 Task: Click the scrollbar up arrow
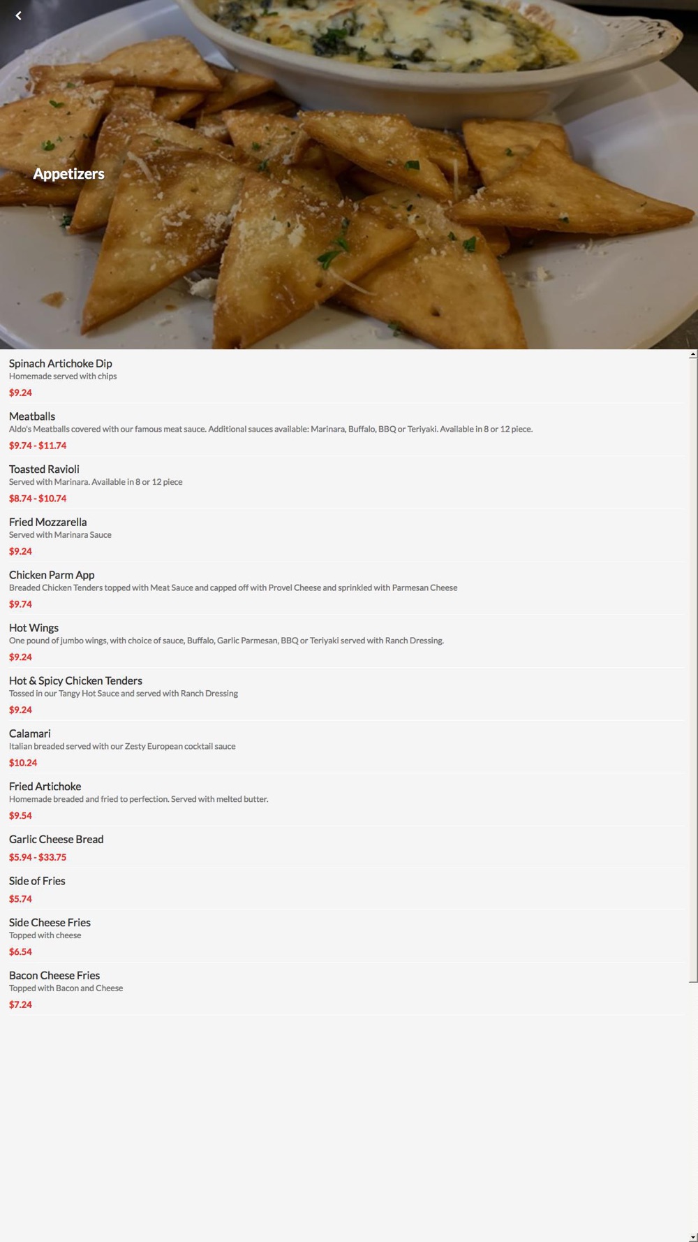point(692,354)
